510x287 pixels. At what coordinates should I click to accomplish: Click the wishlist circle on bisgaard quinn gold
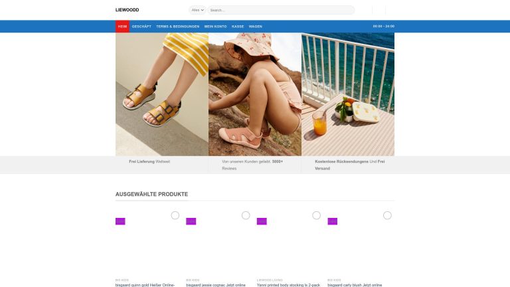tap(175, 215)
